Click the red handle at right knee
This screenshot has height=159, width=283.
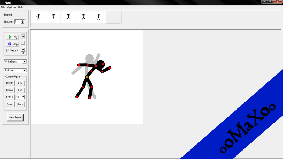pos(92,87)
